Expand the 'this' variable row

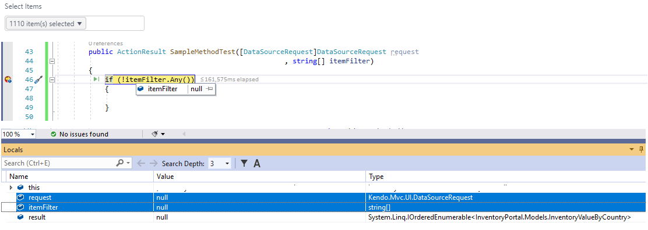point(11,188)
